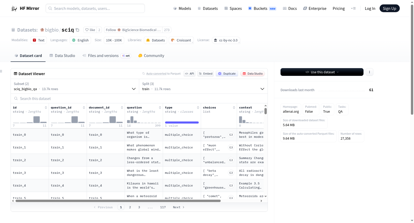Expand the choices cell for train_4

(x=231, y=185)
